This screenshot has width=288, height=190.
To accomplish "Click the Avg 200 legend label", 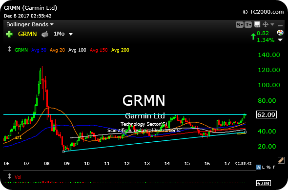I will (x=120, y=50).
